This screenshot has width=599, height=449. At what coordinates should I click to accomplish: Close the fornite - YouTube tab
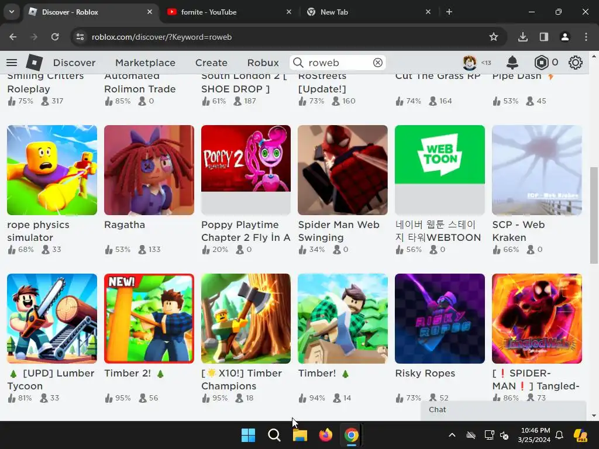point(289,12)
